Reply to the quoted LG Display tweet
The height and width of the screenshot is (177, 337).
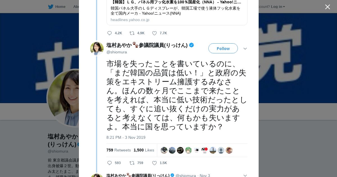point(110,33)
